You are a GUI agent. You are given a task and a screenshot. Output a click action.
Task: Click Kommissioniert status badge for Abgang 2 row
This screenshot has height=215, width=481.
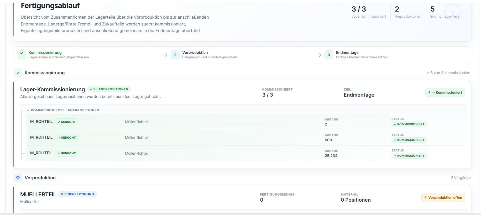coord(409,124)
